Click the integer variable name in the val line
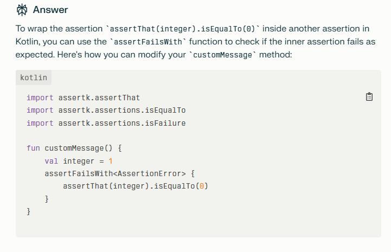The image size is (391, 252). click(x=79, y=161)
